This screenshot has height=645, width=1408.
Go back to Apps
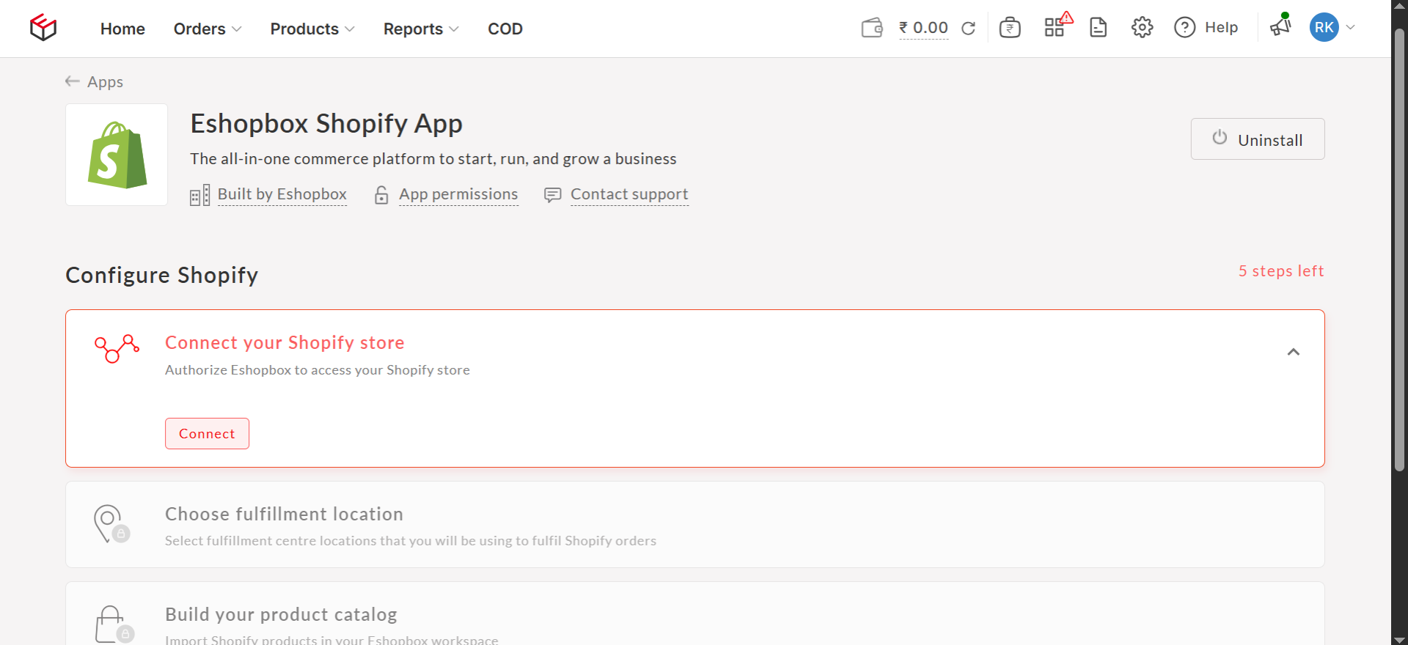click(95, 81)
